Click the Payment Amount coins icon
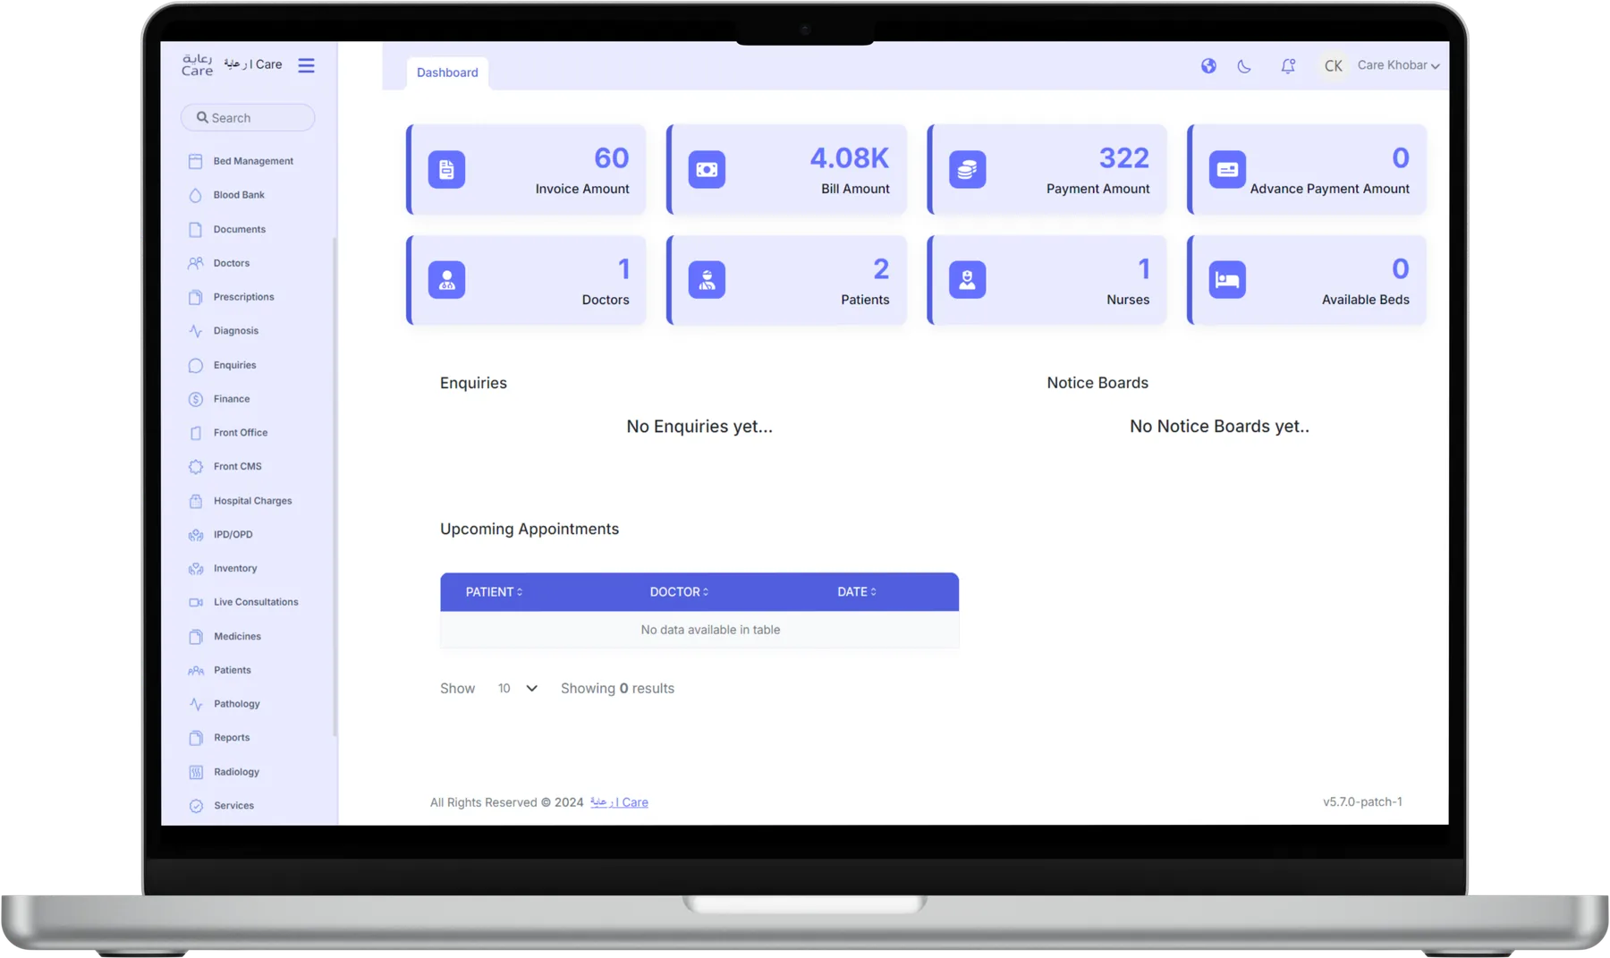The height and width of the screenshot is (958, 1610). pos(967,169)
